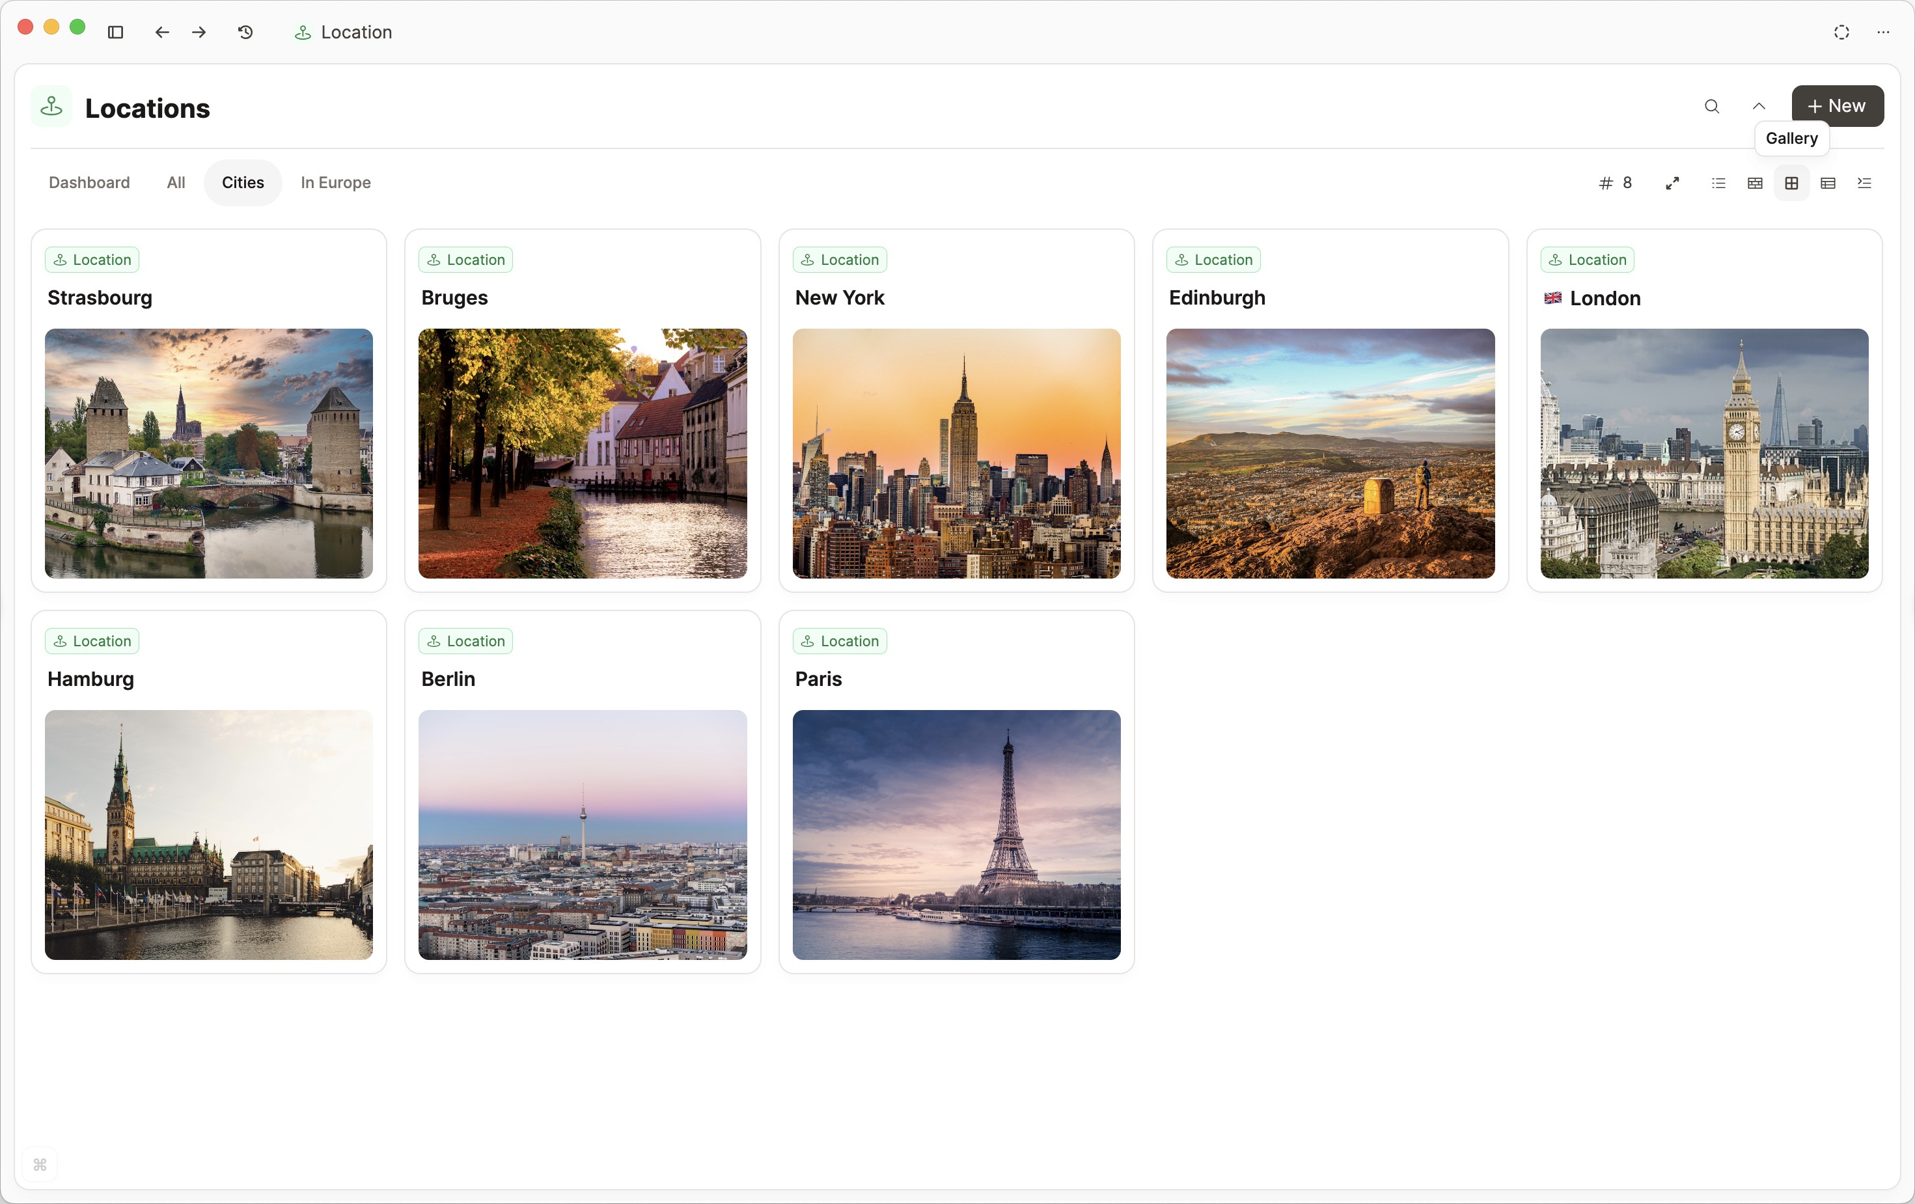The image size is (1915, 1204).
Task: Open the history clock icon
Action: point(246,33)
